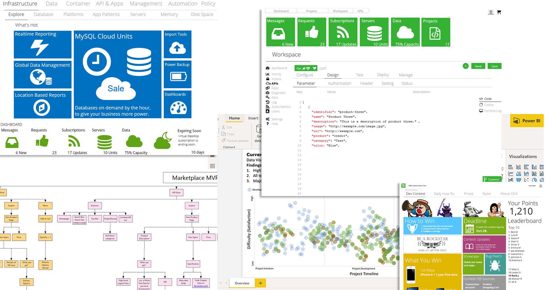
Task: Open the Log panel from the sidebar
Action: [x=274, y=102]
